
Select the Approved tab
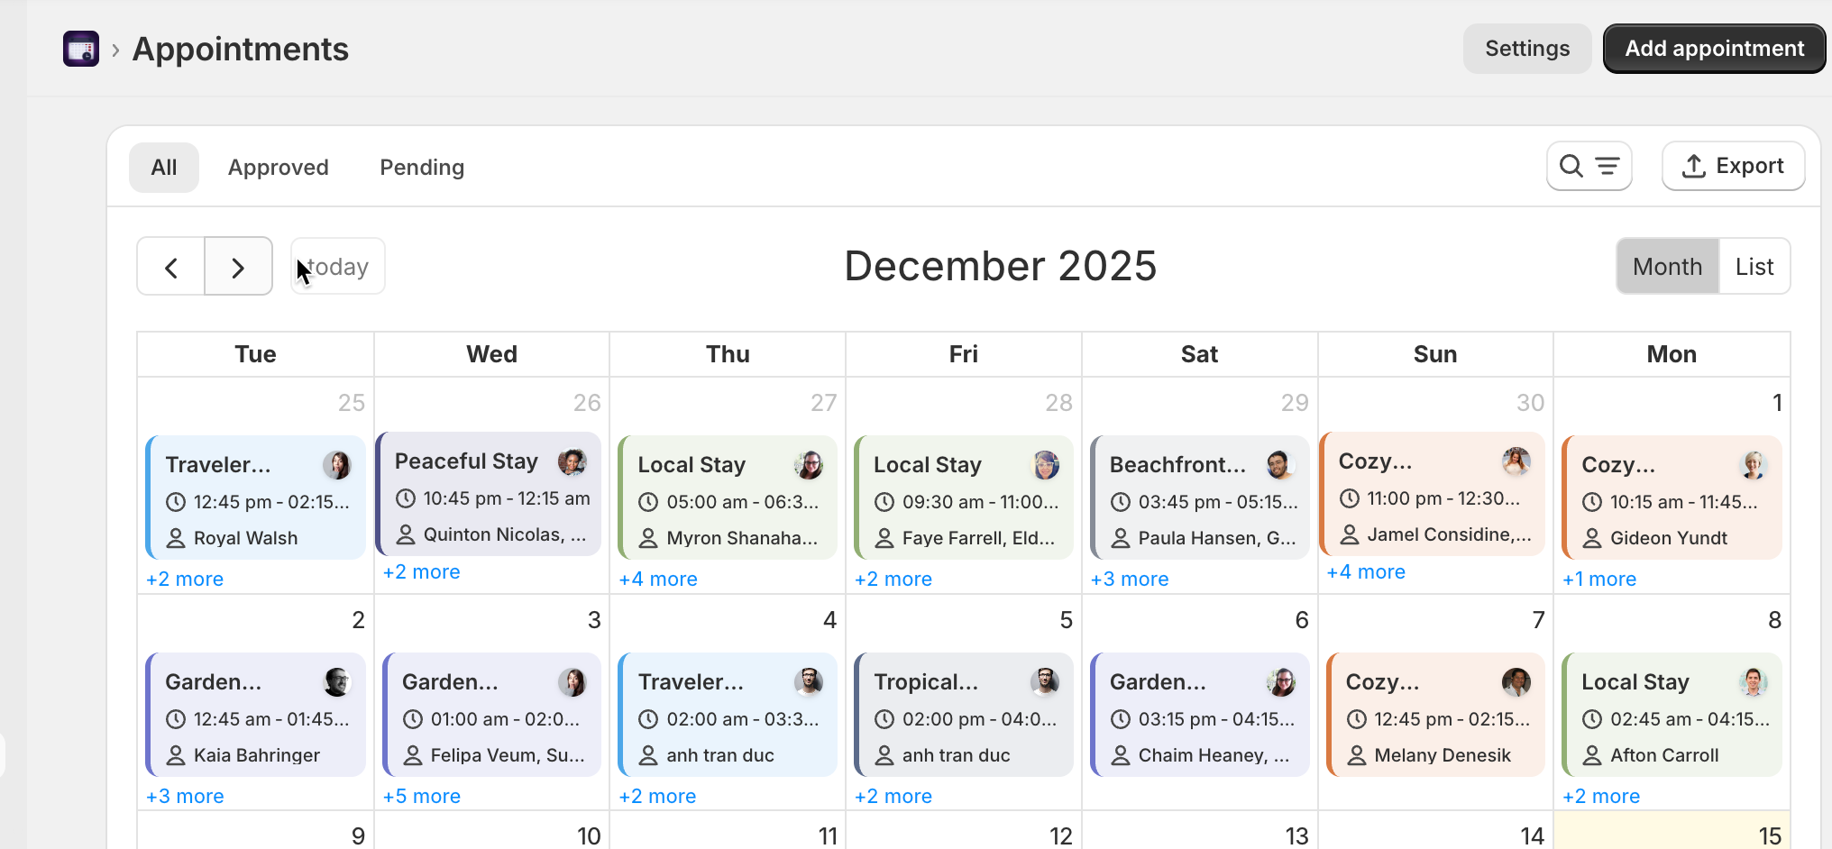click(278, 168)
